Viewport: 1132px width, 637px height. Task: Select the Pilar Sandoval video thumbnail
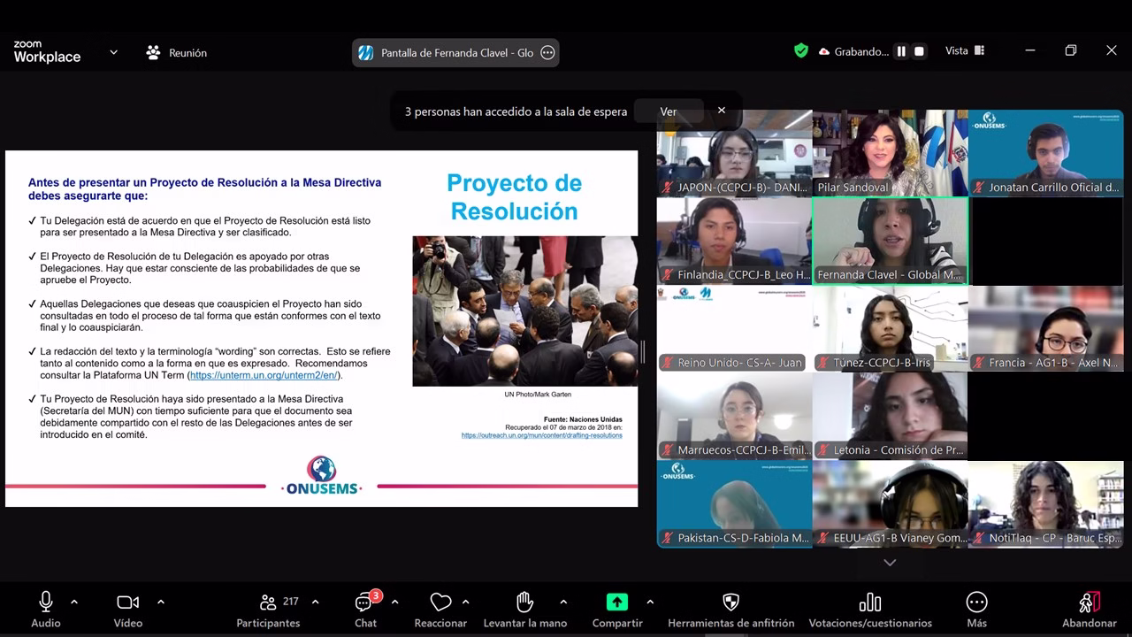(x=890, y=152)
